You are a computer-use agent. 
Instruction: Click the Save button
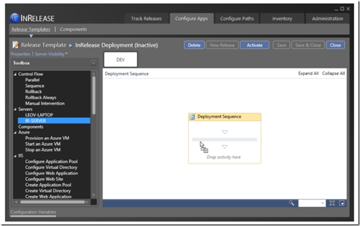coord(281,45)
